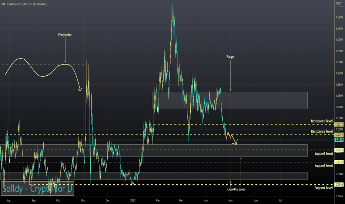
Task: Click the '2023' label on the time axis
Action: 133,201
